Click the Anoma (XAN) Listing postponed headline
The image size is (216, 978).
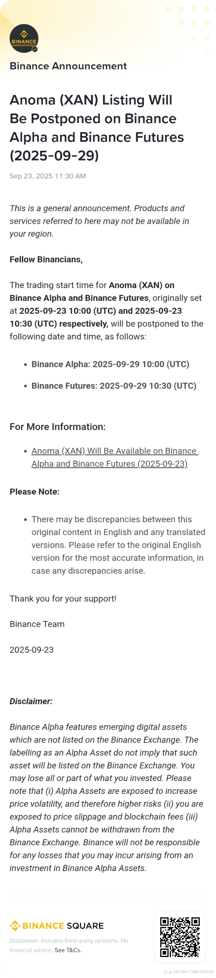97,128
